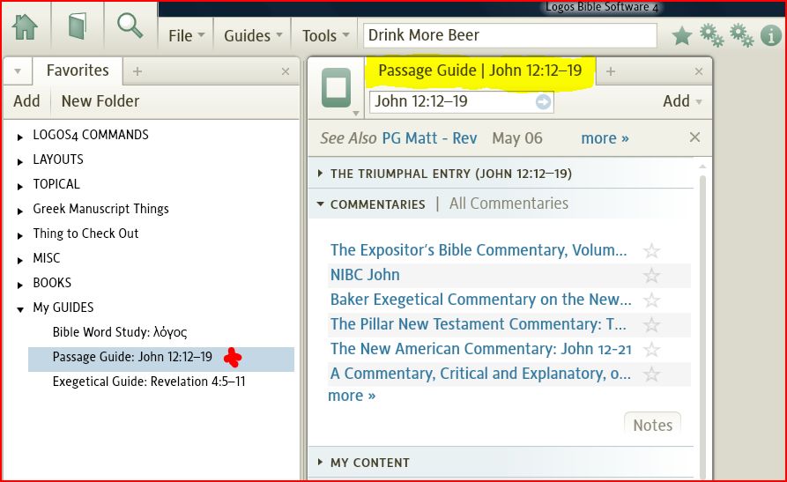Toggle star for A Commentary, Critical and Explanatory
The image size is (787, 482).
coord(651,374)
